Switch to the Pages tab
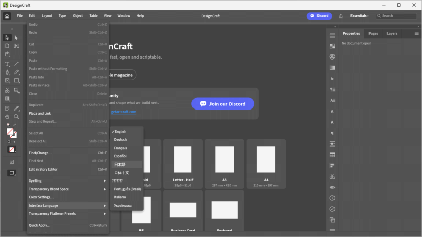422x237 pixels. tap(373, 33)
